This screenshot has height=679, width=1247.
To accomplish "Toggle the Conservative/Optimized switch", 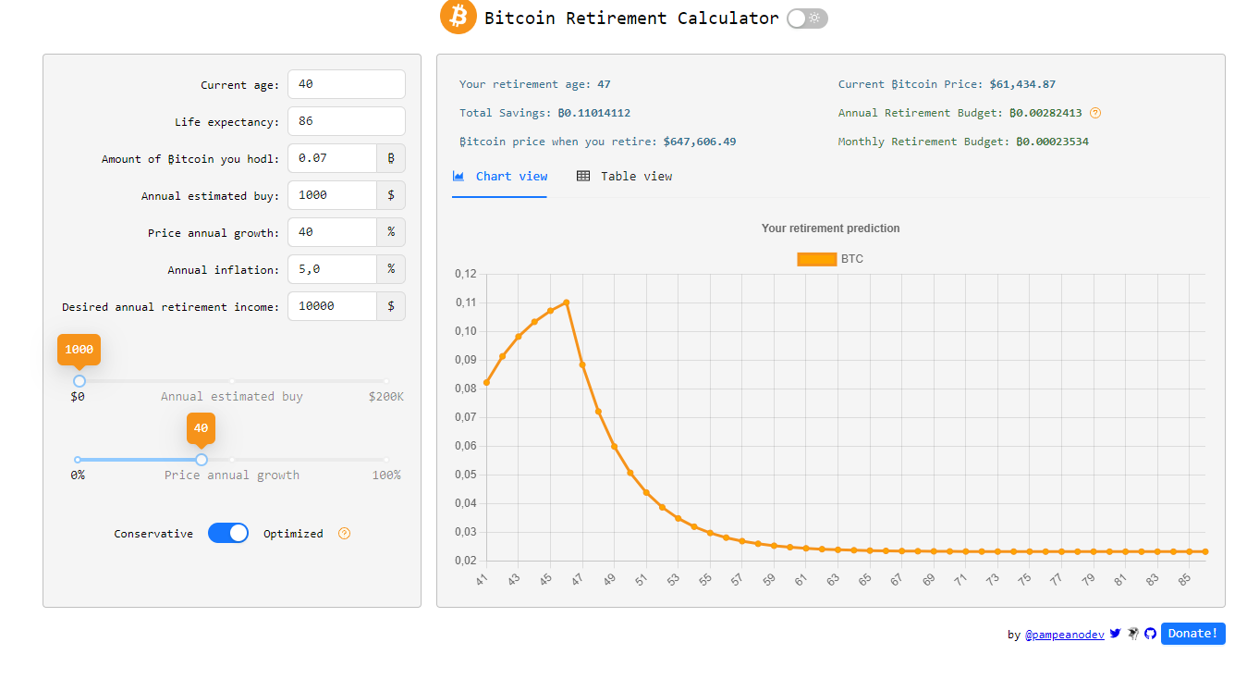I will [228, 533].
